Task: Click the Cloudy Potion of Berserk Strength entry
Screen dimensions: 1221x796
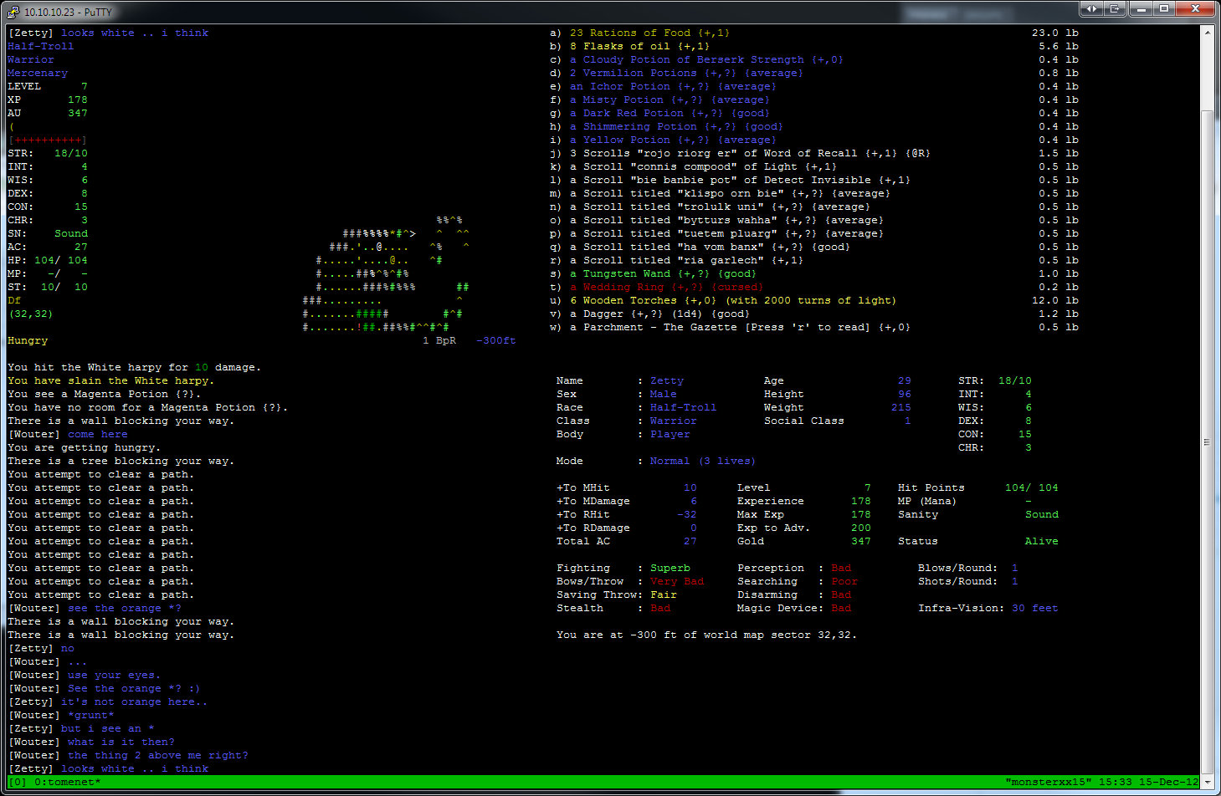Action: [x=706, y=60]
